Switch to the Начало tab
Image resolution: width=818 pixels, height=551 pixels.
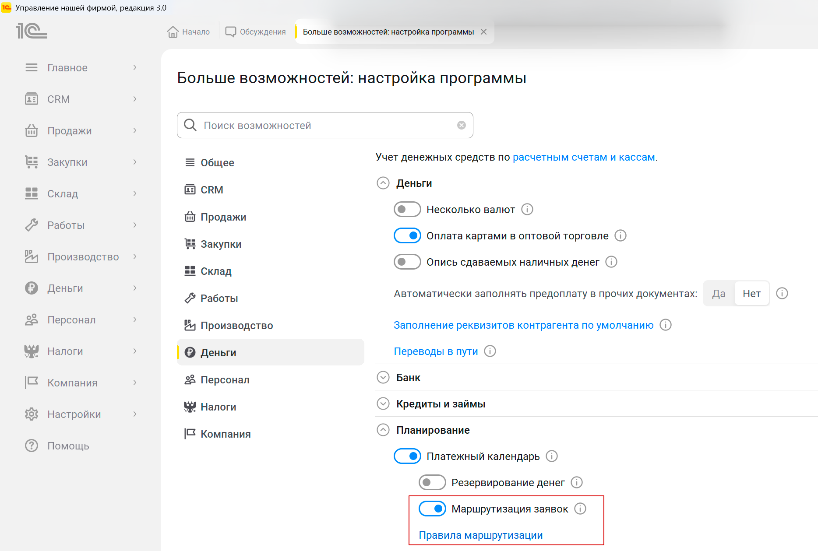189,32
